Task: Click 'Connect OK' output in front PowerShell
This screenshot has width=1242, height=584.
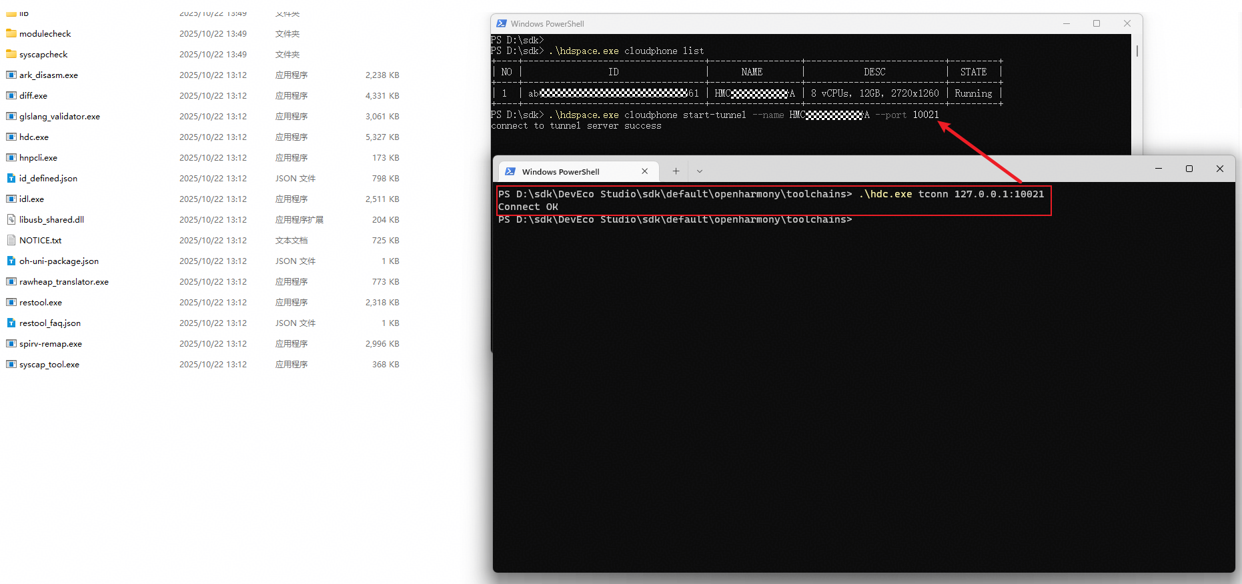Action: 528,207
